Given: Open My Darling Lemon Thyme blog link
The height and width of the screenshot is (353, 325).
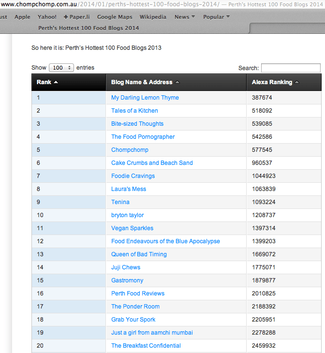Looking at the screenshot, I should point(145,98).
